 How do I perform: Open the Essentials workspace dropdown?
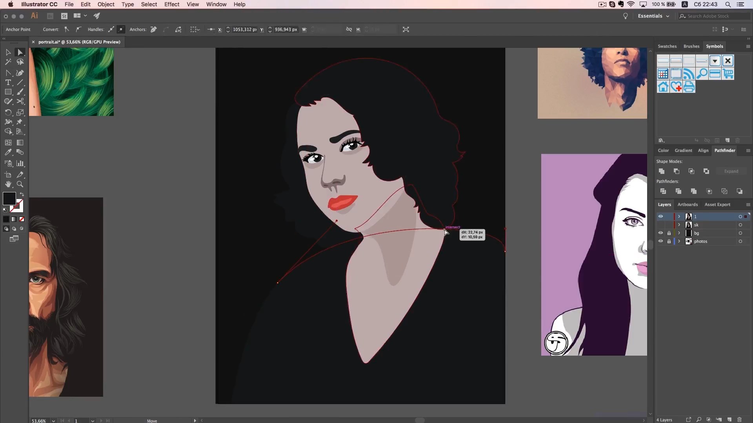(x=653, y=16)
